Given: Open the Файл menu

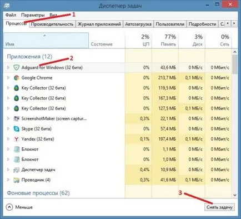Looking at the screenshot, I should click(11, 15).
